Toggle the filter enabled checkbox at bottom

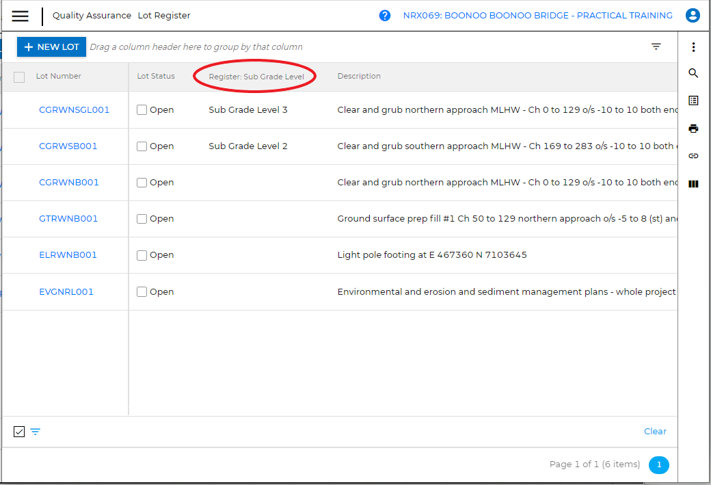(x=19, y=432)
